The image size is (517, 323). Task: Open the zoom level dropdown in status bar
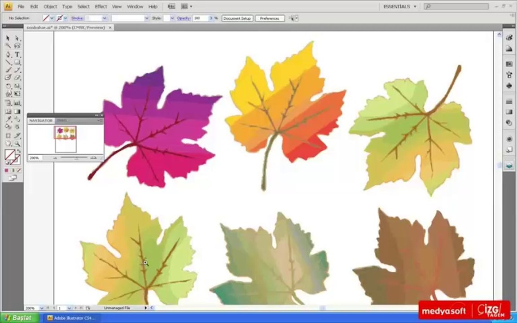click(41, 308)
